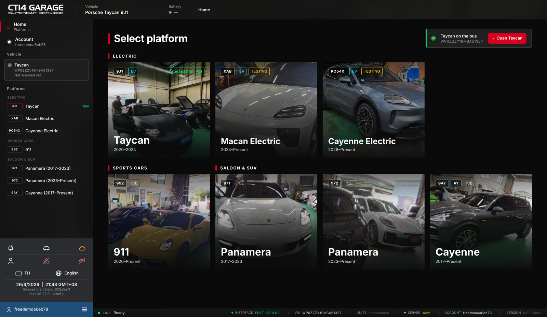Click the crossed-out link icon
This screenshot has width=547, height=317.
82,261
